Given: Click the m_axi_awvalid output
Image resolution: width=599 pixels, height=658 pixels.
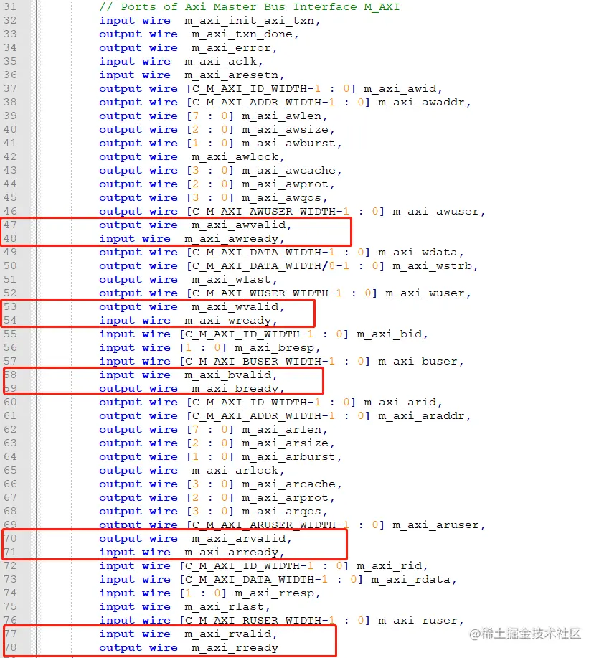Looking at the screenshot, I should 238,225.
